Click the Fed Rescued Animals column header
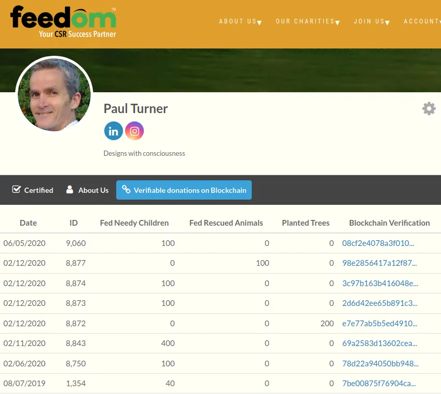Viewport: 441px width, 394px height. pyautogui.click(x=226, y=223)
